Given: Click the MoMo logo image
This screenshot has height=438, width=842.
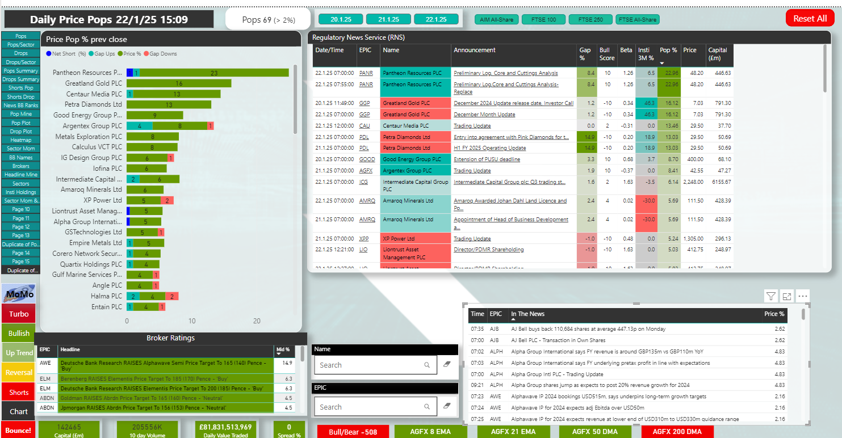Looking at the screenshot, I should (19, 294).
